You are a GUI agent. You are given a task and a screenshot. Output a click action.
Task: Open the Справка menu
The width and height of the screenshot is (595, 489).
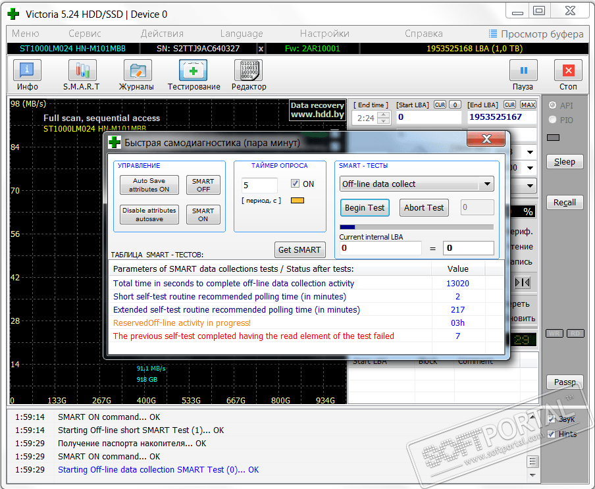pos(423,34)
